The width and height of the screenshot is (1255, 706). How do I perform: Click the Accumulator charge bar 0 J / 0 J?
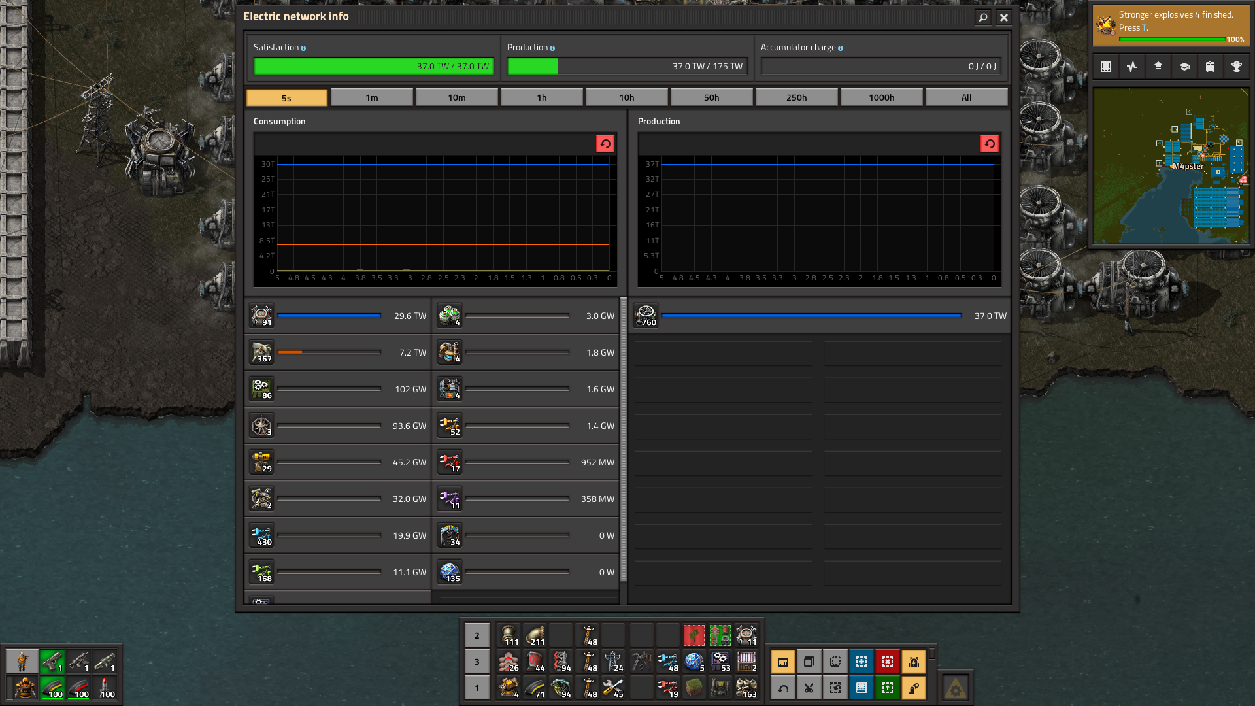point(880,67)
